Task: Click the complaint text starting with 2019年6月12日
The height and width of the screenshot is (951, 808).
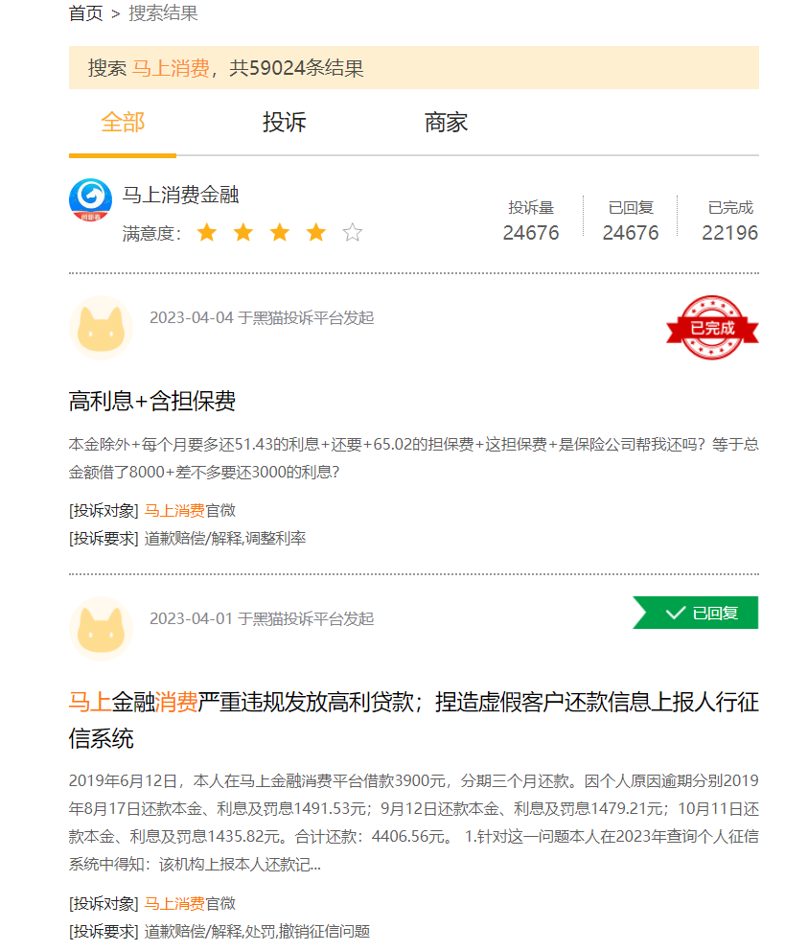Action: (413, 823)
